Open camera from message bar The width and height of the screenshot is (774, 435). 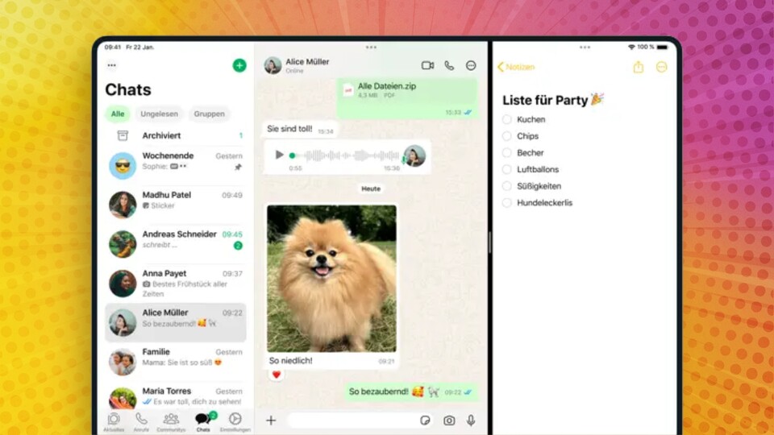click(449, 420)
